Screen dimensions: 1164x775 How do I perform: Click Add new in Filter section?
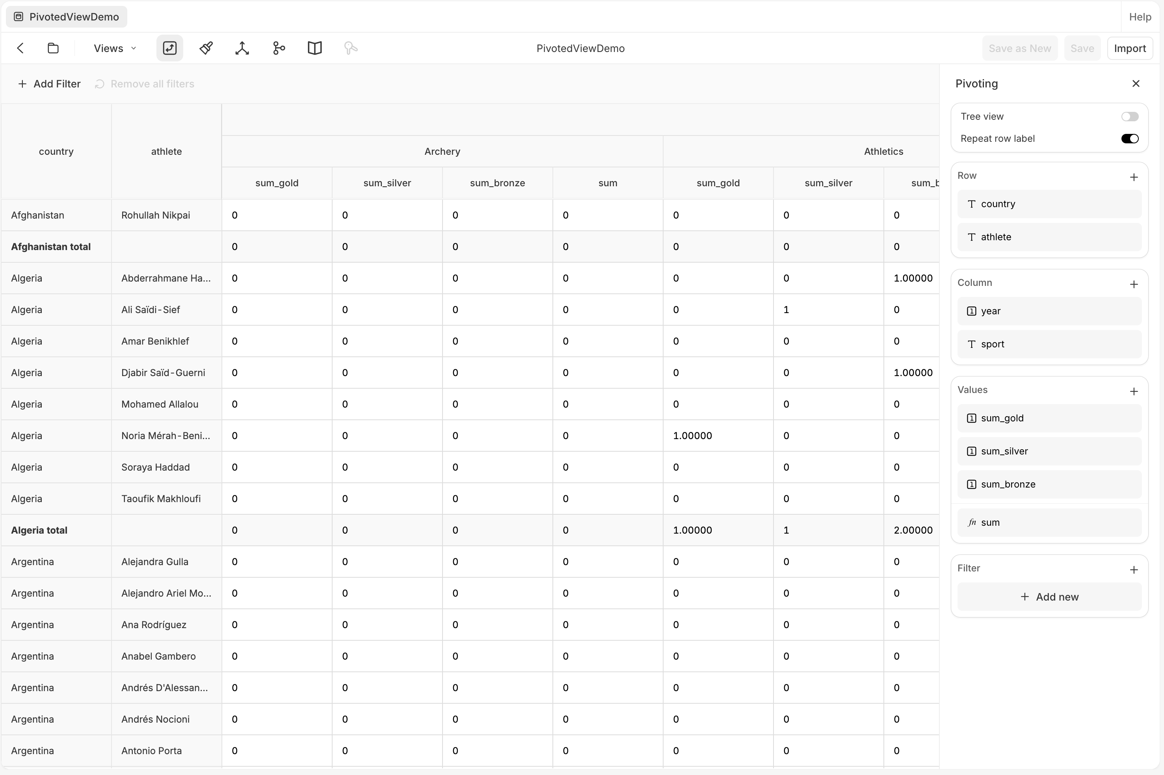[1049, 597]
